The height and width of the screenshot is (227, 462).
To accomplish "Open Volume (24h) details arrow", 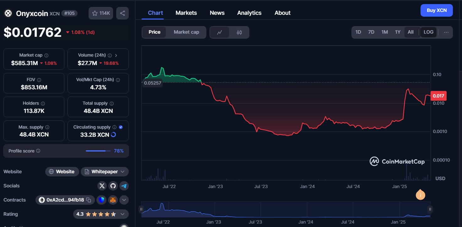I will [116, 55].
